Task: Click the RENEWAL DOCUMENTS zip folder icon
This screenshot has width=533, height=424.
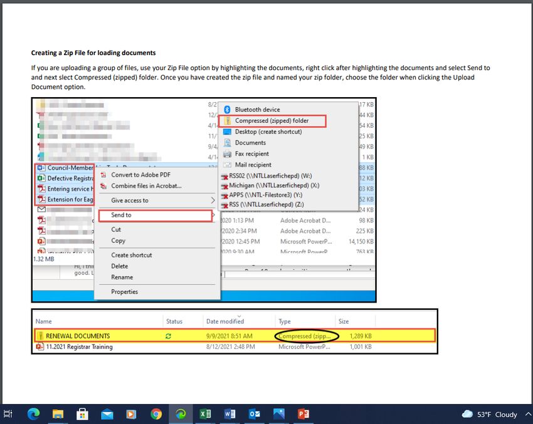Action: (41, 336)
